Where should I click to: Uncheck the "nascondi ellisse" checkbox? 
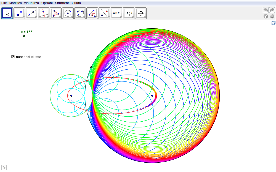click(x=13, y=57)
